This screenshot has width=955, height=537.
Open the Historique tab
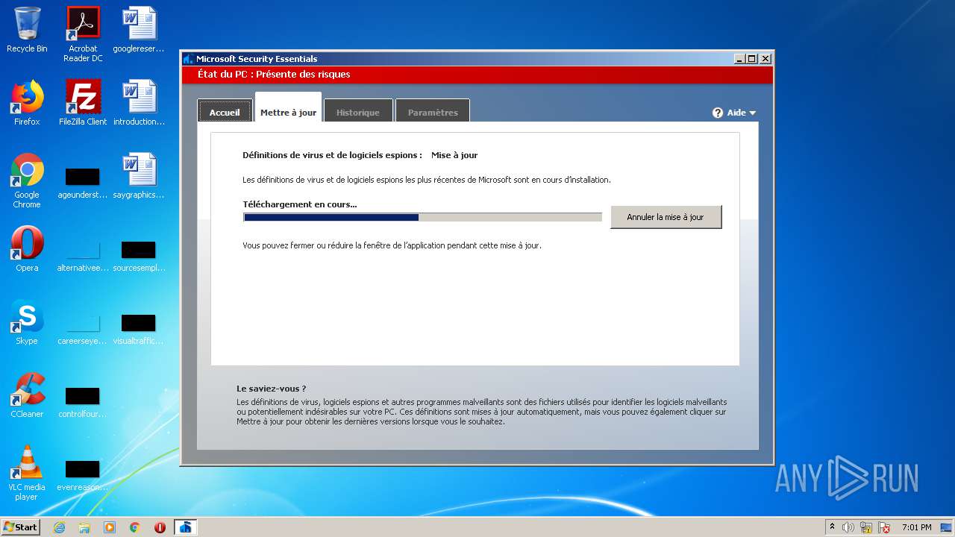coord(357,112)
